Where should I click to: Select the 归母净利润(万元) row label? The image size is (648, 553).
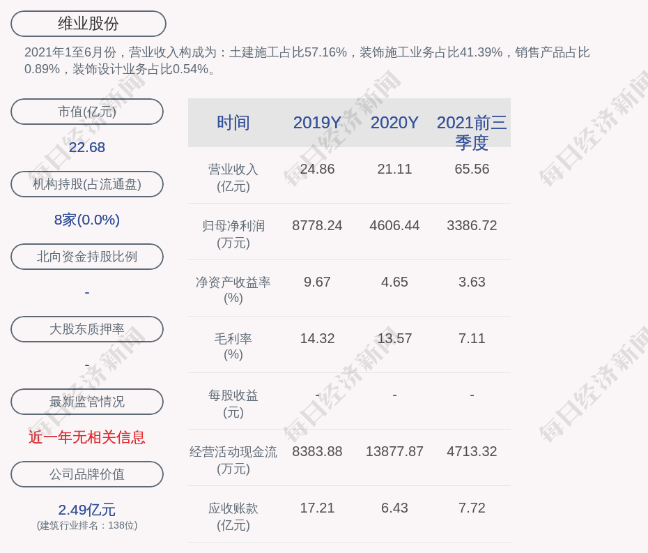tap(233, 234)
